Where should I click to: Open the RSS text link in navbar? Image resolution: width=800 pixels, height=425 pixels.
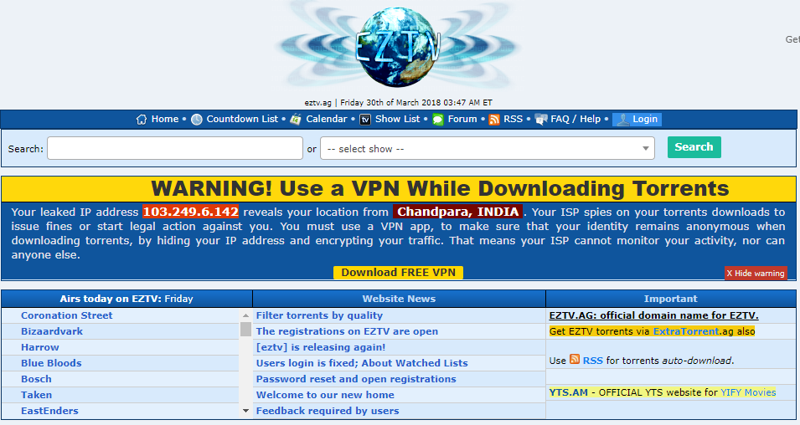[x=514, y=119]
